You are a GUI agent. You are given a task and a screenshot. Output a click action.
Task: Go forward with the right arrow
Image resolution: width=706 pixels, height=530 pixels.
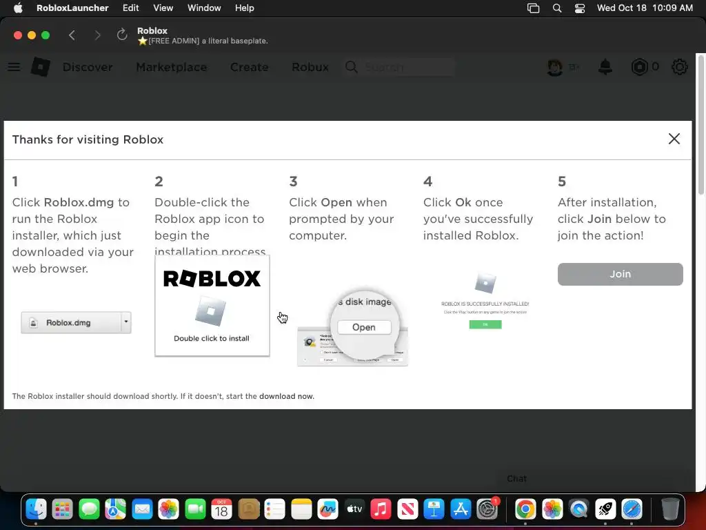tap(97, 35)
